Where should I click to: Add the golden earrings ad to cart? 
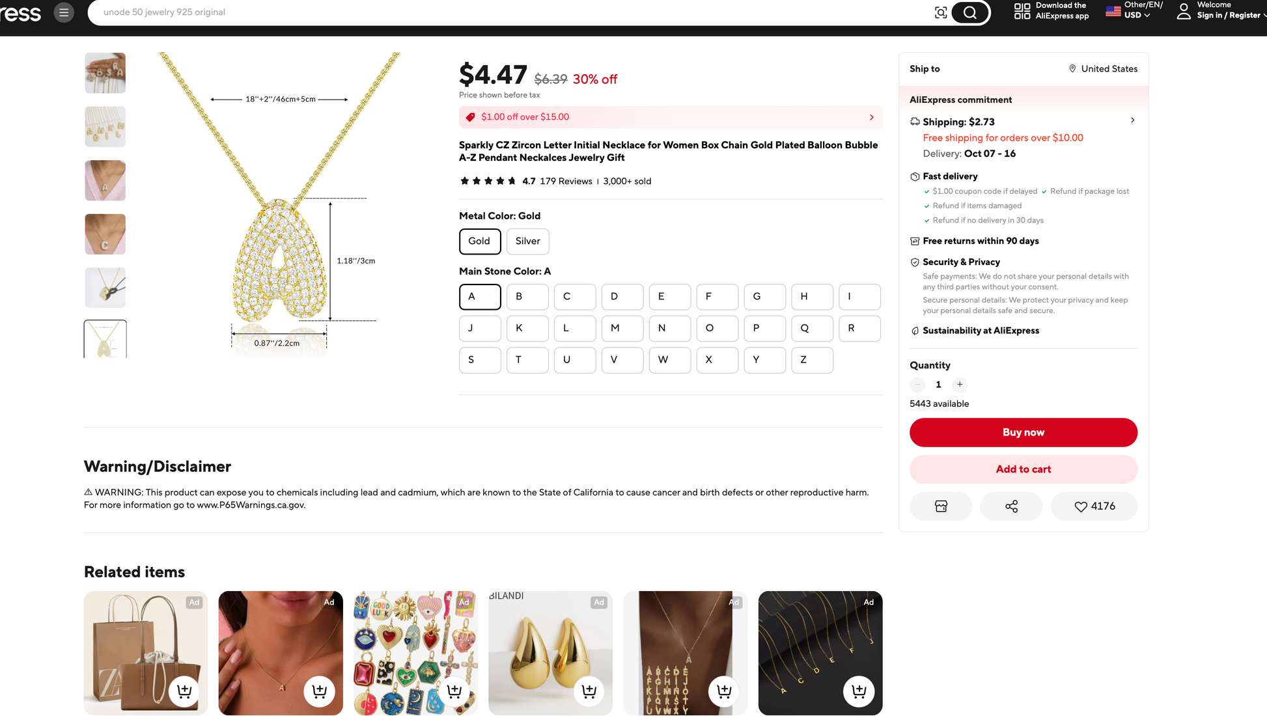coord(589,691)
